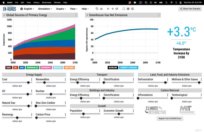
Task: Open the Graphs menu
Action: [x=61, y=9]
